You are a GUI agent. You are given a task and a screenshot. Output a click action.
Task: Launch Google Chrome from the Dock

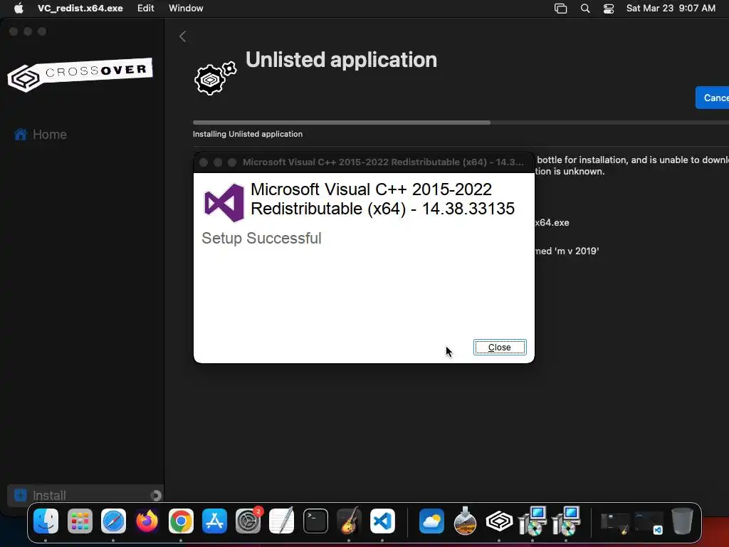(x=181, y=521)
